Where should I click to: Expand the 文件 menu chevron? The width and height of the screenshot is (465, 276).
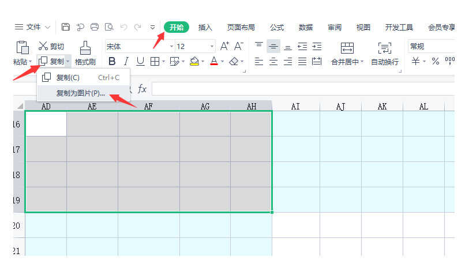click(x=47, y=27)
